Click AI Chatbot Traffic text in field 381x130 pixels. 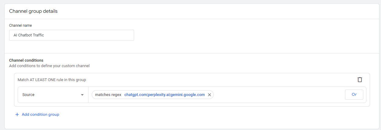click(x=29, y=35)
